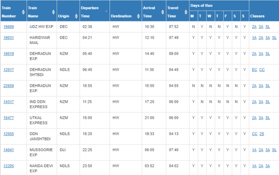Choose EC class for train 12017
Screen dimensions: 279x175
coord(255,70)
